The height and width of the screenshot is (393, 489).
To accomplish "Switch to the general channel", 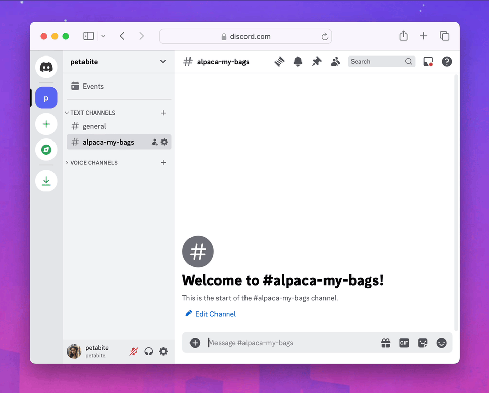I will [x=94, y=126].
